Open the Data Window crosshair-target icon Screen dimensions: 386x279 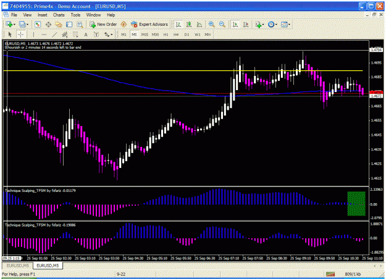(48, 24)
